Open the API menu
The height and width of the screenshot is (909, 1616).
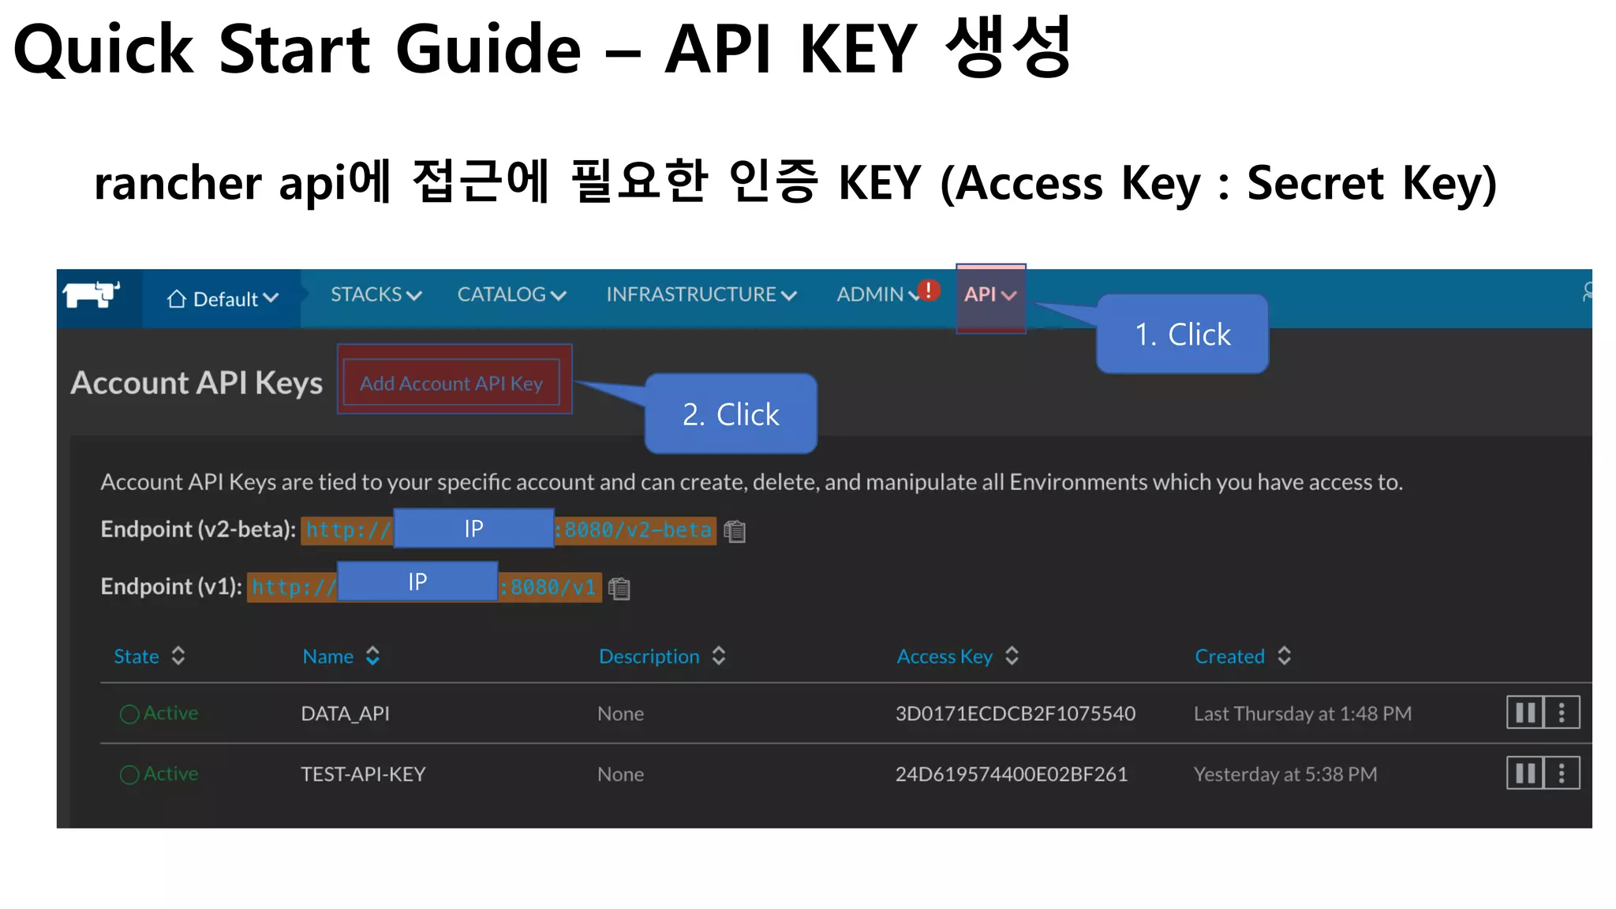pos(989,295)
